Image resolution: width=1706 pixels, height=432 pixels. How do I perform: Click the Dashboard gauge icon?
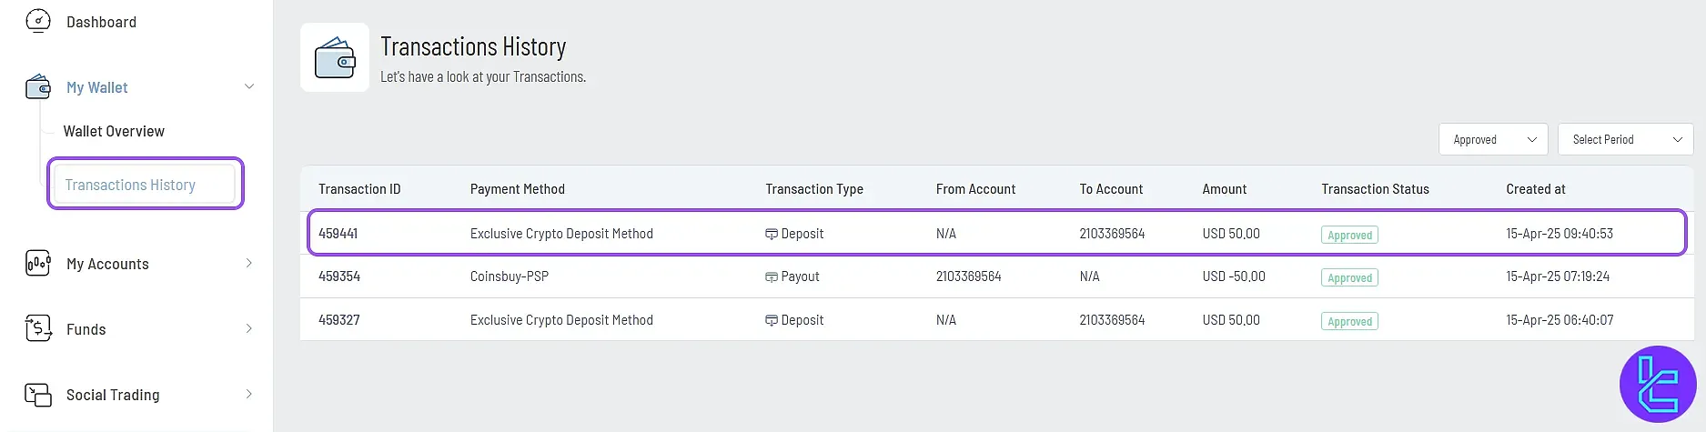point(38,20)
